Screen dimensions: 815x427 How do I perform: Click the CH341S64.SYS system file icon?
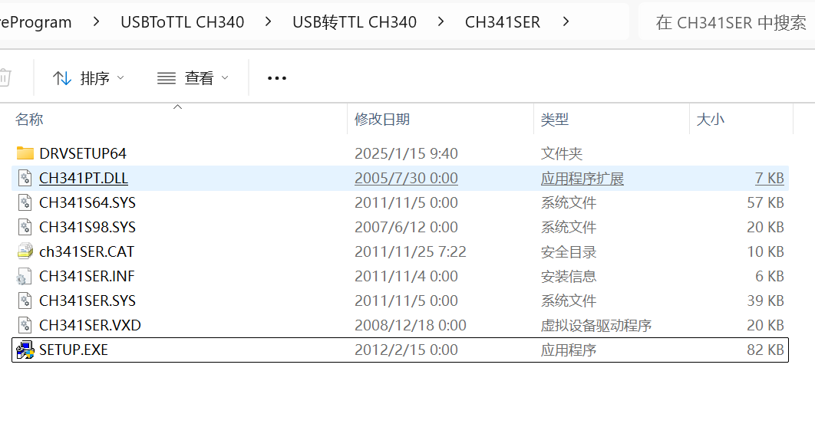pos(25,202)
